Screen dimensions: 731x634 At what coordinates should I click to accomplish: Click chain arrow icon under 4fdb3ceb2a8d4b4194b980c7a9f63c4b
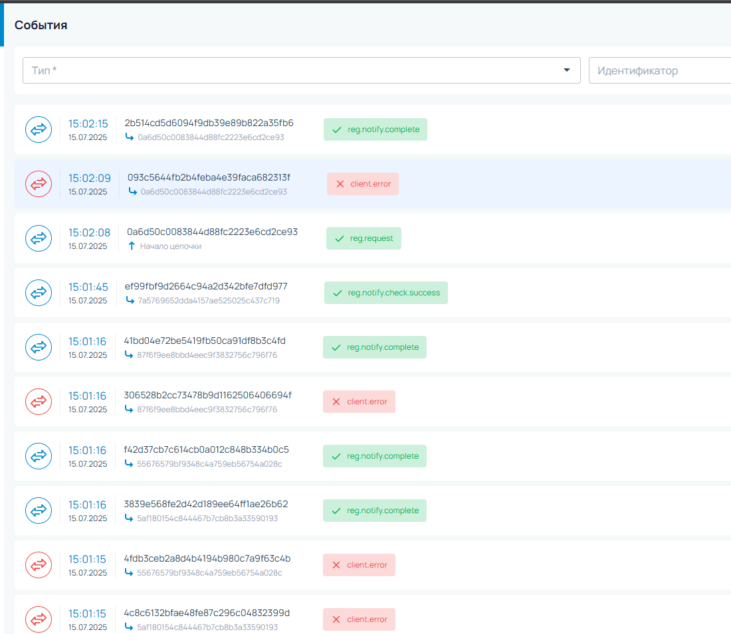[x=129, y=572]
